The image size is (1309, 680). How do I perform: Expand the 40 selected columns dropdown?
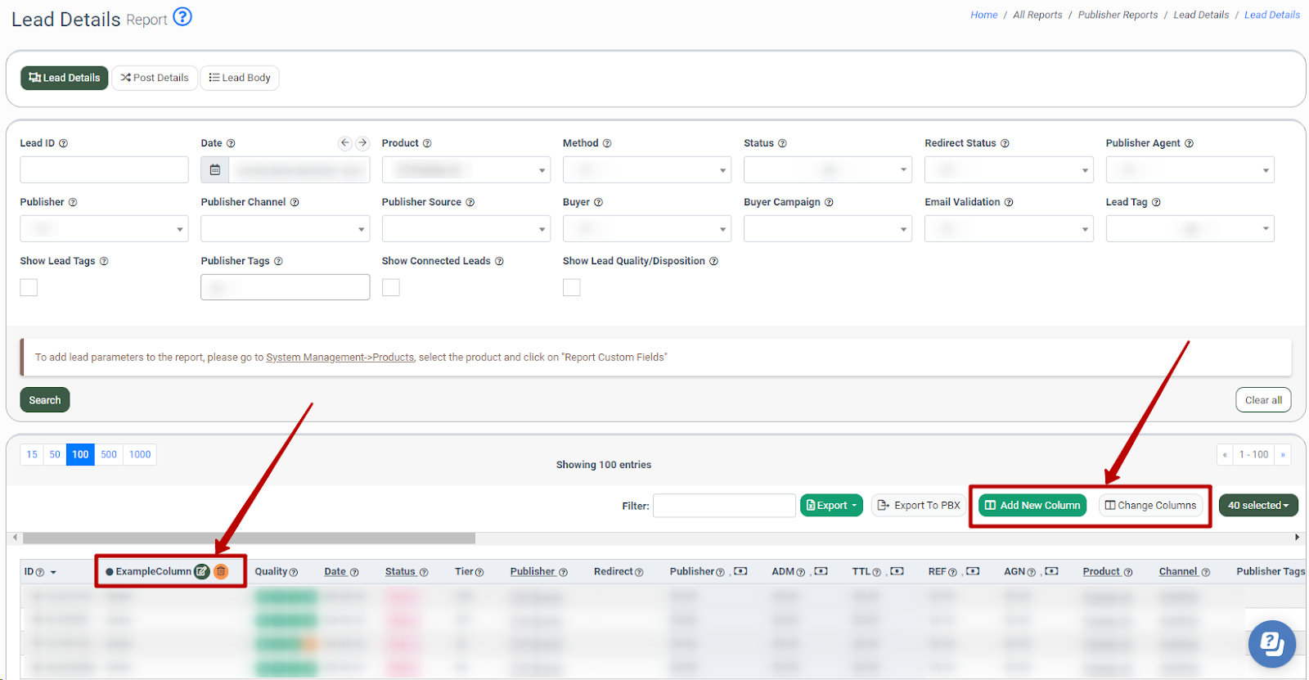click(x=1257, y=506)
